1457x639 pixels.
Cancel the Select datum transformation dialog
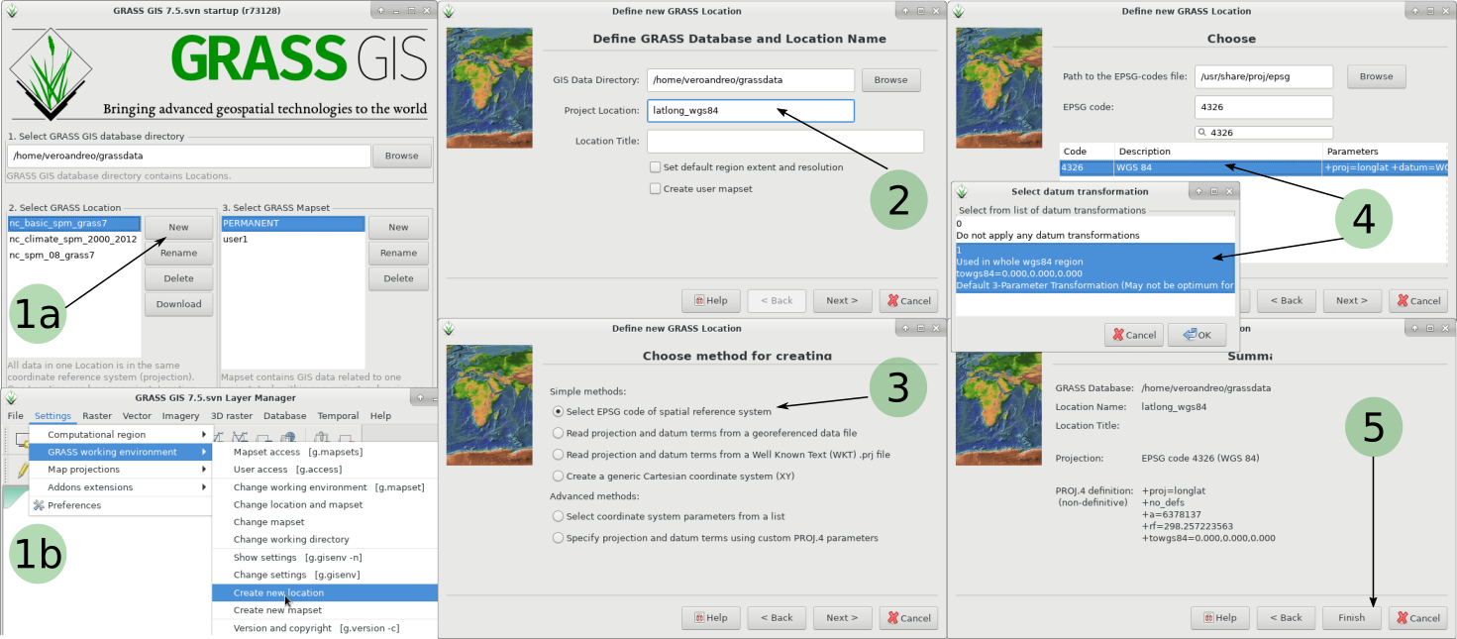click(x=1134, y=335)
